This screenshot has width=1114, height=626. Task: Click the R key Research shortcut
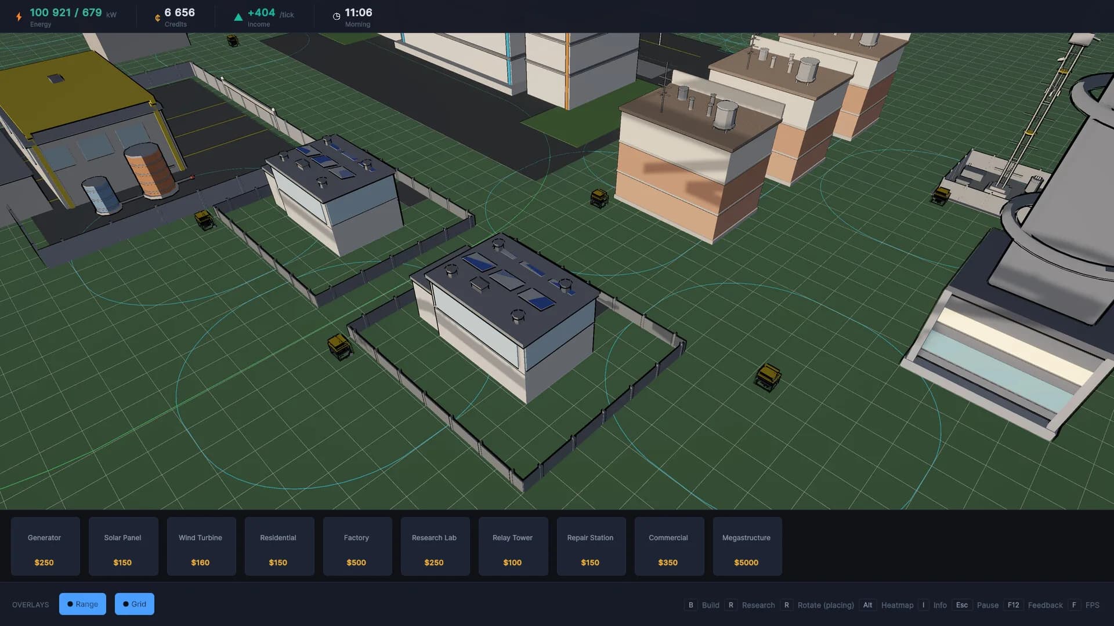[750, 605]
